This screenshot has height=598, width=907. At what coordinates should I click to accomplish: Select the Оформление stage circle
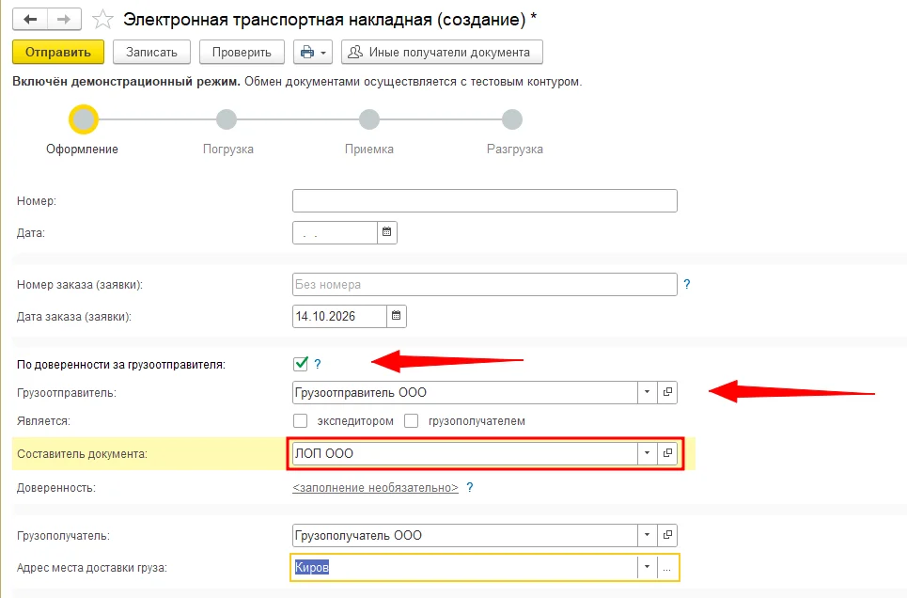pos(84,119)
